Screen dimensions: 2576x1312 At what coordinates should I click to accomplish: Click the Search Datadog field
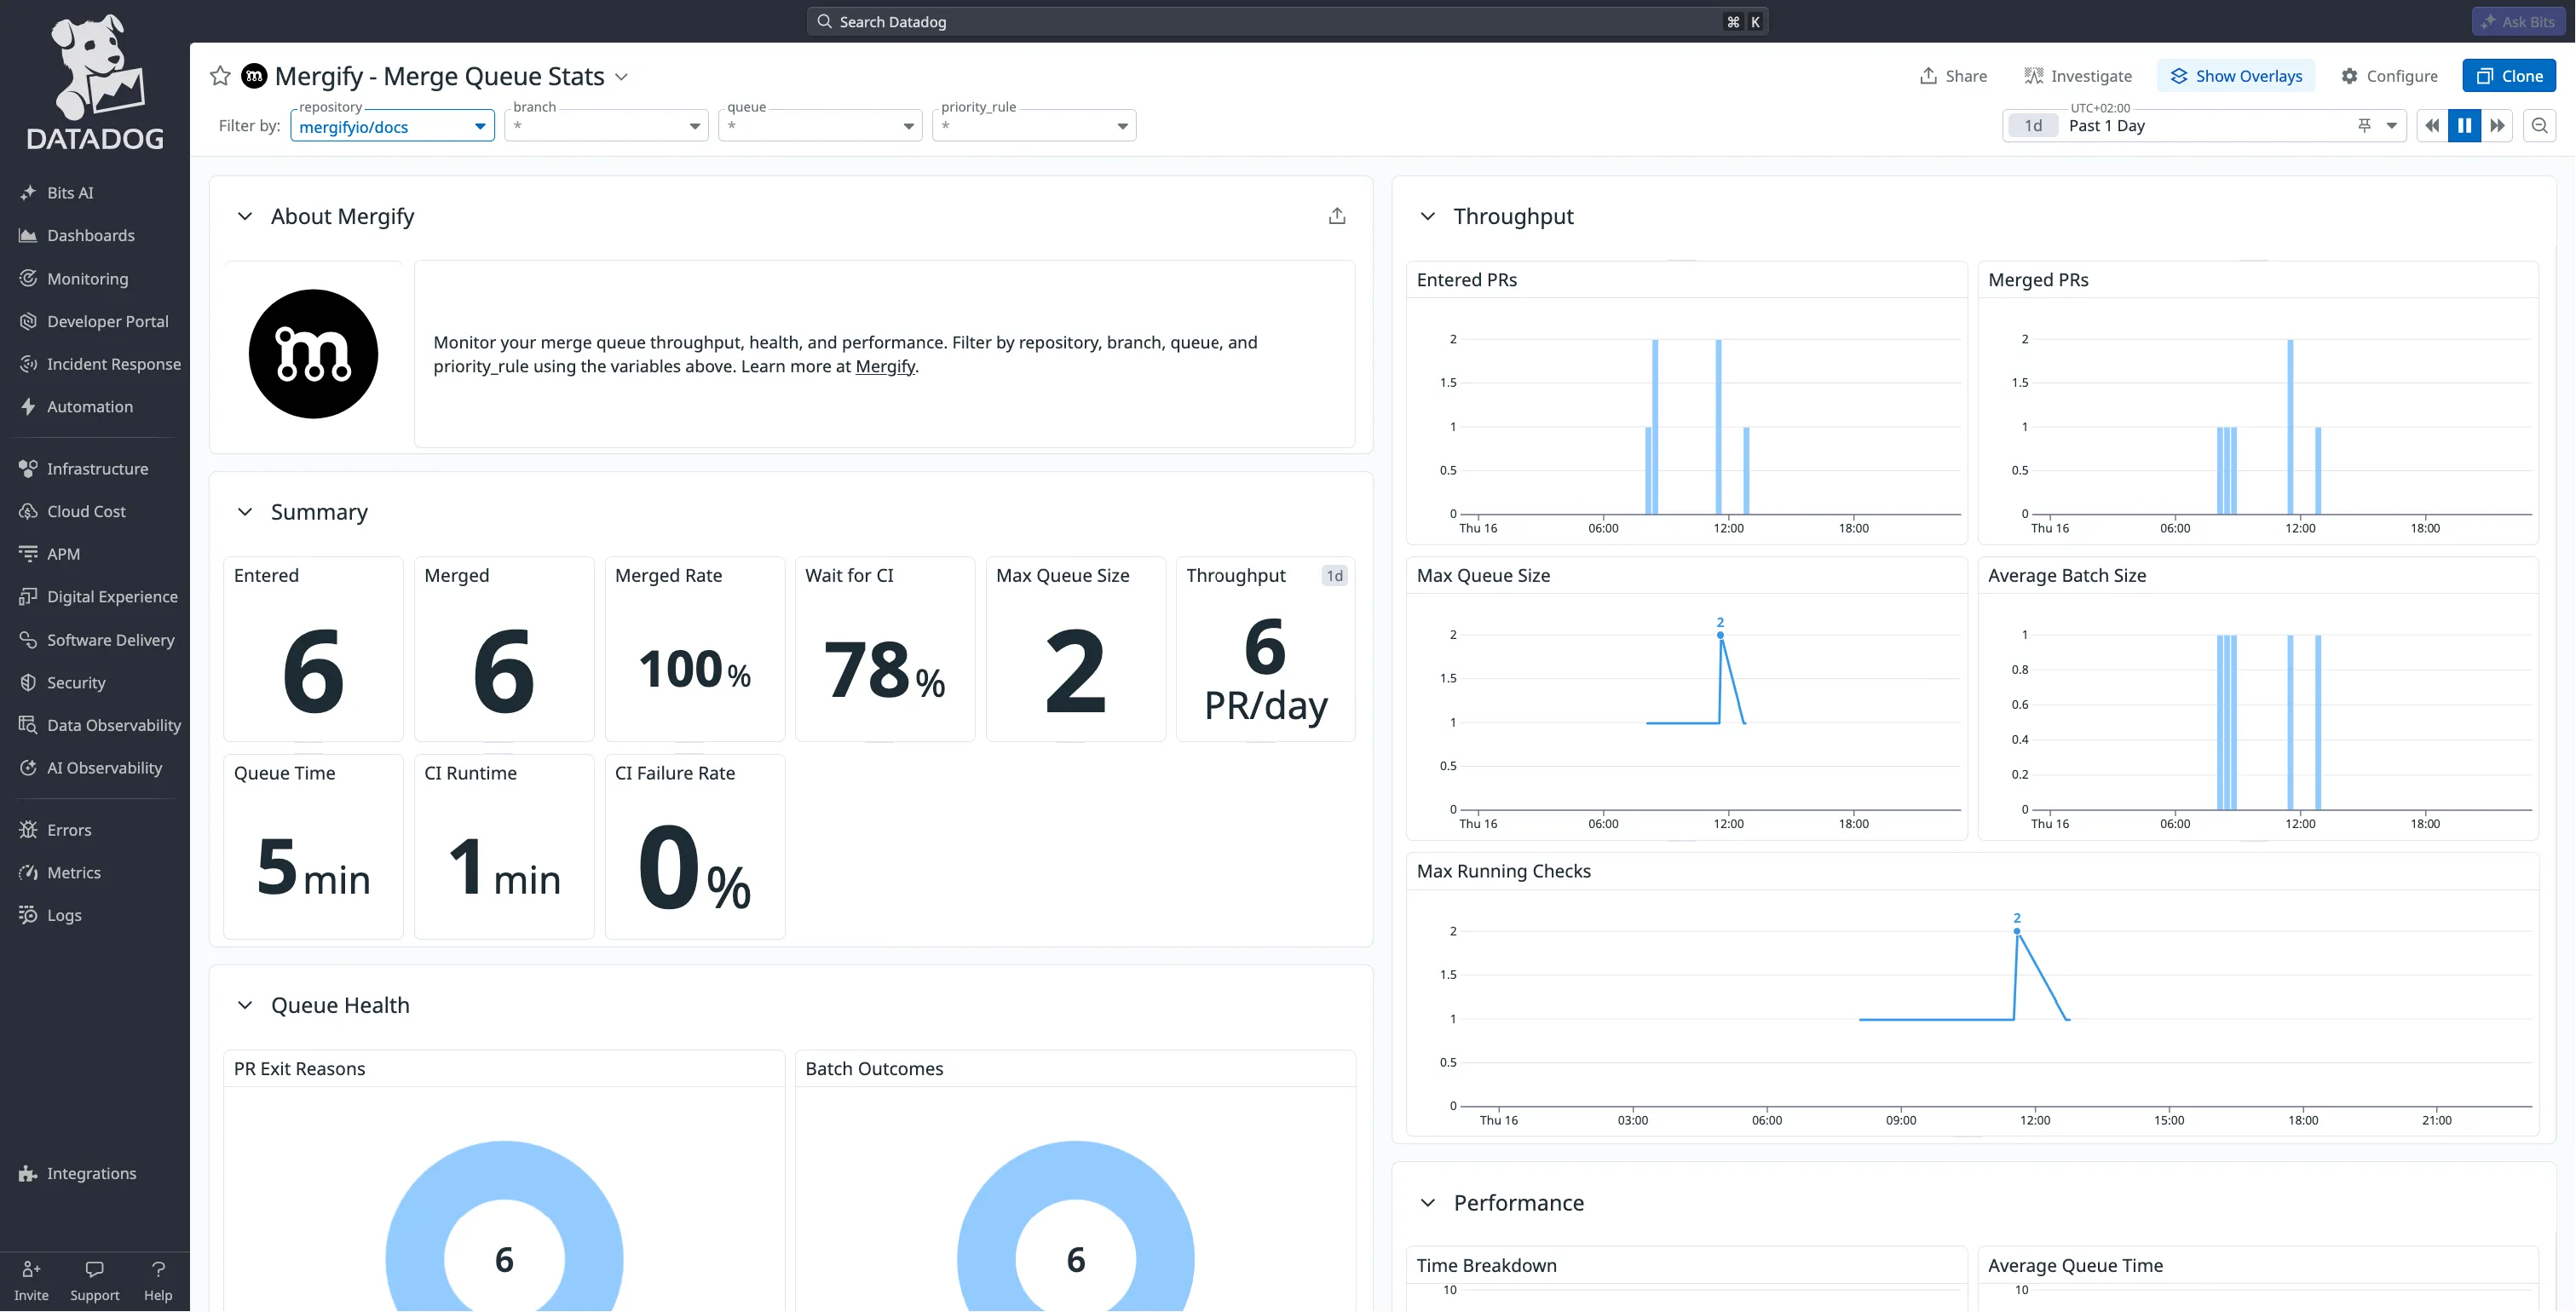click(x=1287, y=21)
